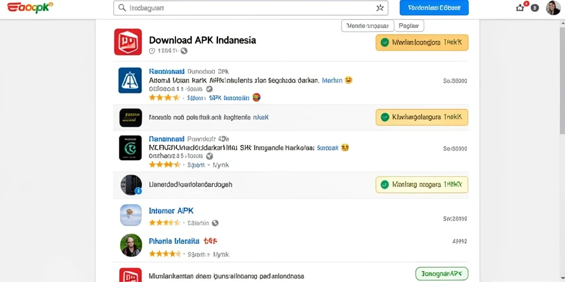Image resolution: width=565 pixels, height=282 pixels.
Task: Click the star icon inside search field
Action: [380, 8]
